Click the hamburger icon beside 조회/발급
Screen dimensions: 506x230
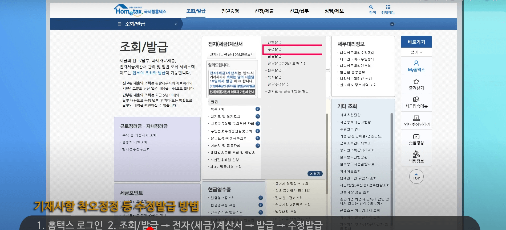point(120,24)
